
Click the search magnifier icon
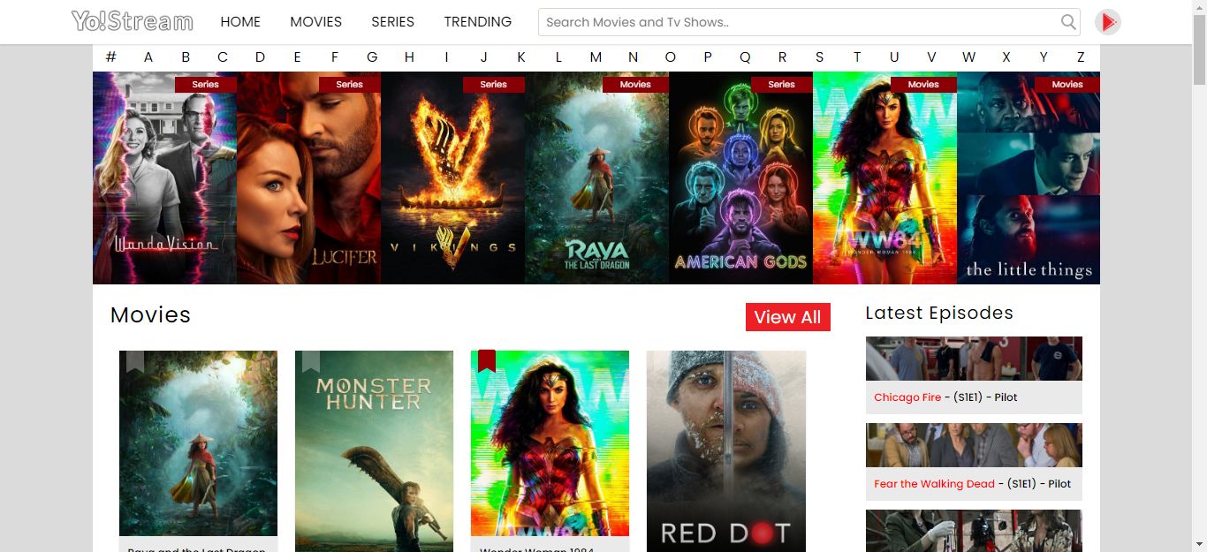point(1068,22)
